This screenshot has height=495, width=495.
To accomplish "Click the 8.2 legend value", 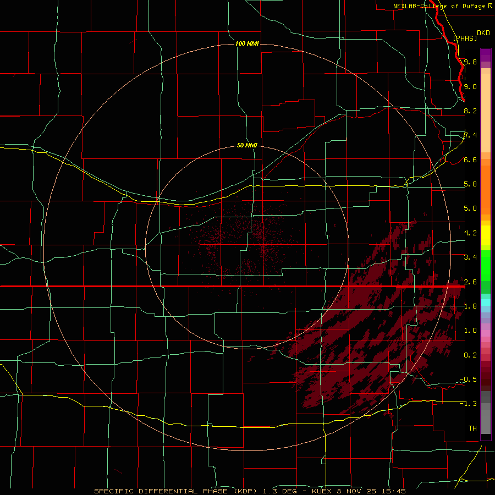I will pos(470,111).
